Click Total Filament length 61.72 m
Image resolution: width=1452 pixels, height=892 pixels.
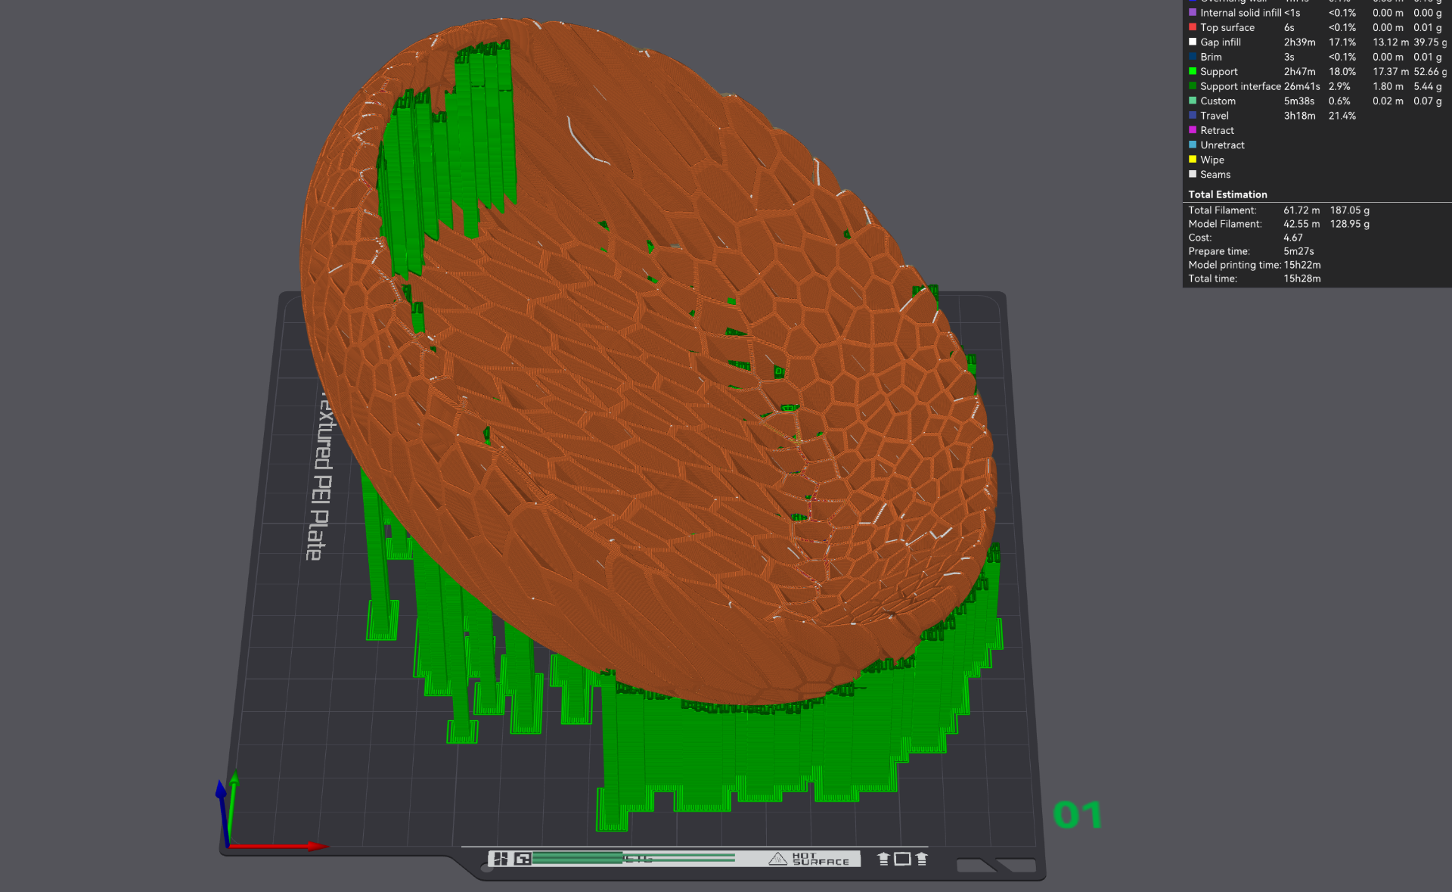pyautogui.click(x=1302, y=210)
